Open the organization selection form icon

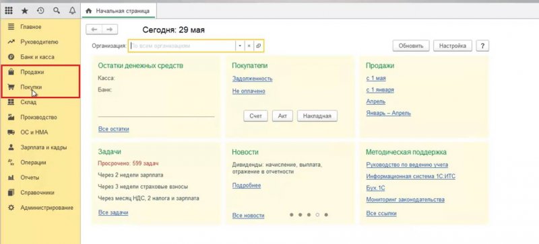point(259,46)
